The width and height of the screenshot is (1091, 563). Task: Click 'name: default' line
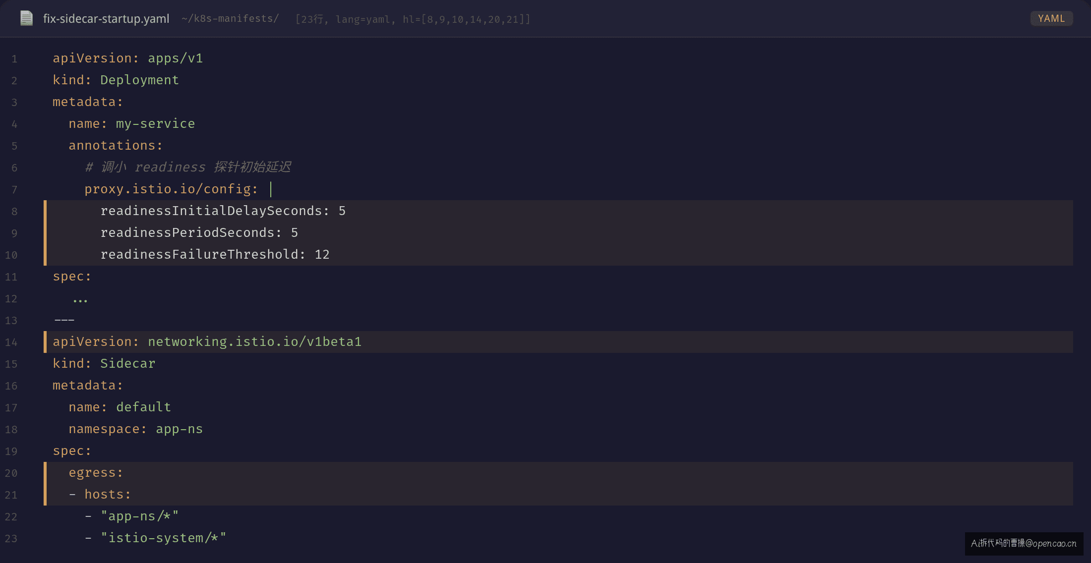(x=120, y=407)
